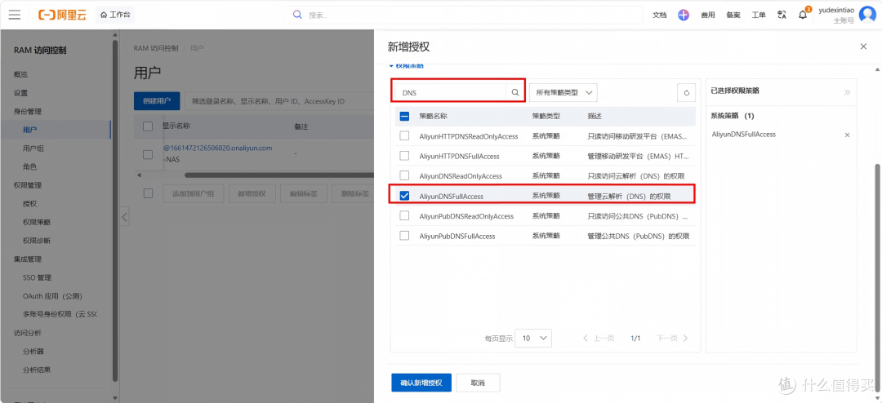Open OAuth 应用 (公测) in sidebar

tap(52, 296)
